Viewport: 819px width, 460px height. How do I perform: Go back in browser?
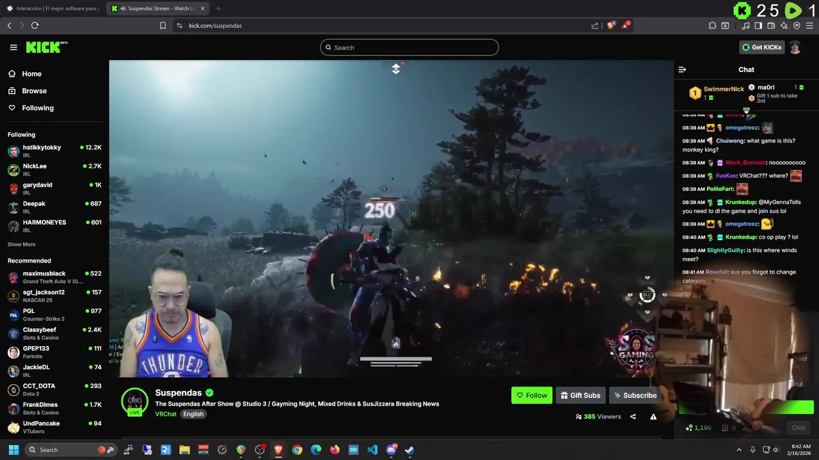(x=10, y=26)
